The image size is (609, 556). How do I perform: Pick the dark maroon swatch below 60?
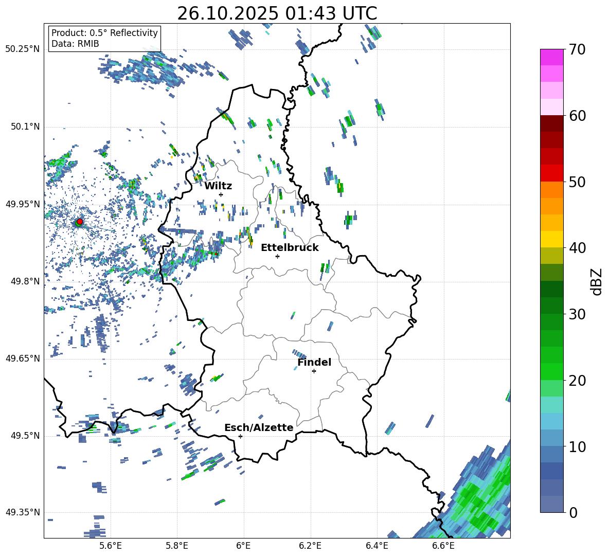coord(551,123)
